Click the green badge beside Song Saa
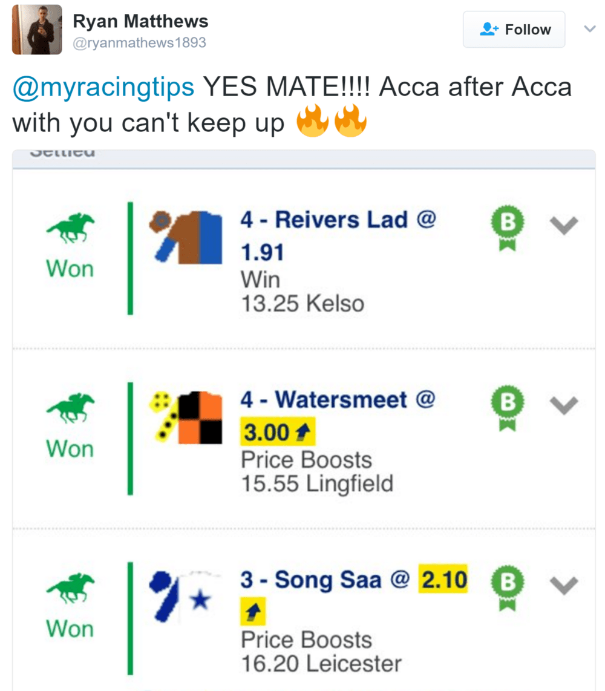 tap(508, 585)
